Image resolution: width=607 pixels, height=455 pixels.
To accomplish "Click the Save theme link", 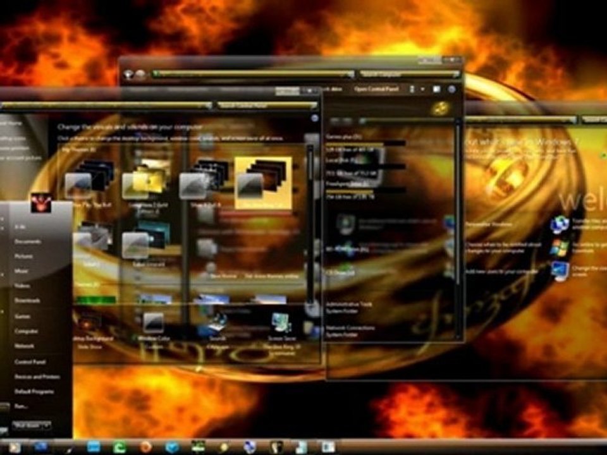I will (223, 276).
